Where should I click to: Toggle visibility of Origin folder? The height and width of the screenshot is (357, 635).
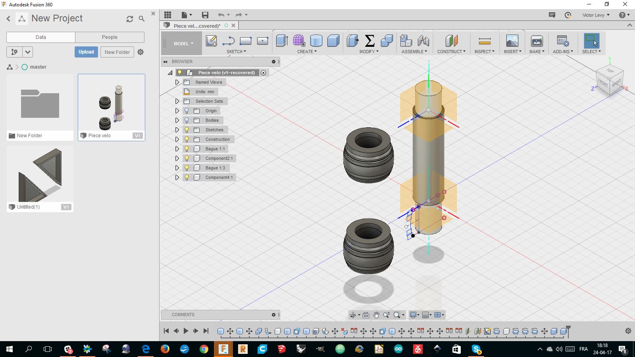(187, 111)
